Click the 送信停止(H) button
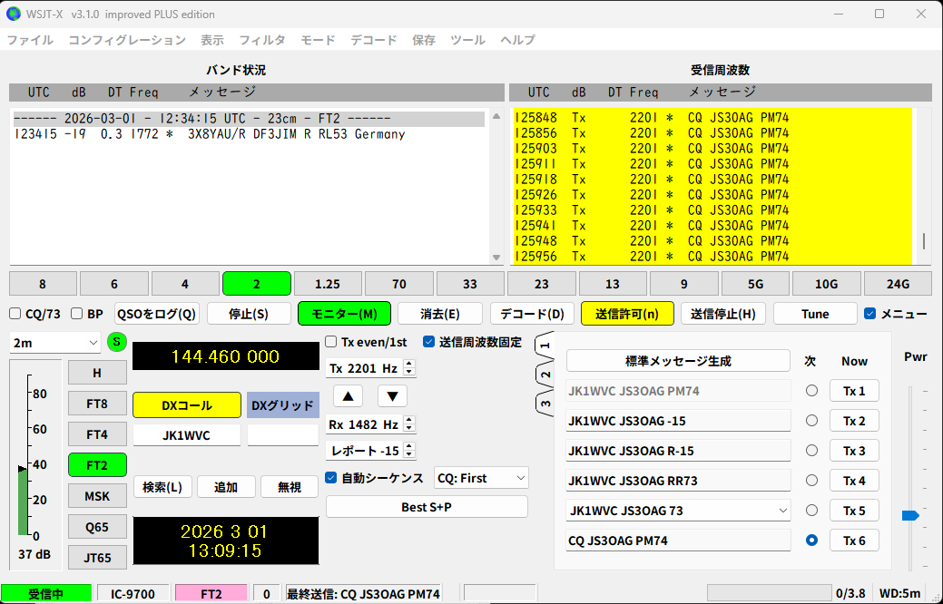Image resolution: width=943 pixels, height=604 pixels. tap(722, 314)
